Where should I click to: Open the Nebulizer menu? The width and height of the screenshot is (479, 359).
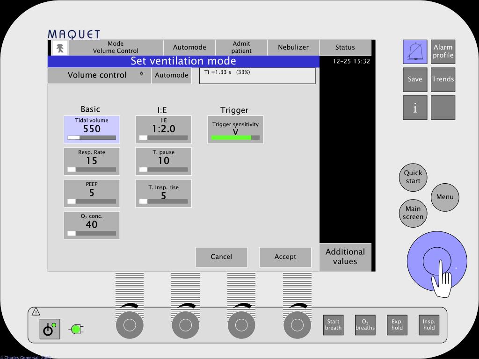pyautogui.click(x=293, y=47)
